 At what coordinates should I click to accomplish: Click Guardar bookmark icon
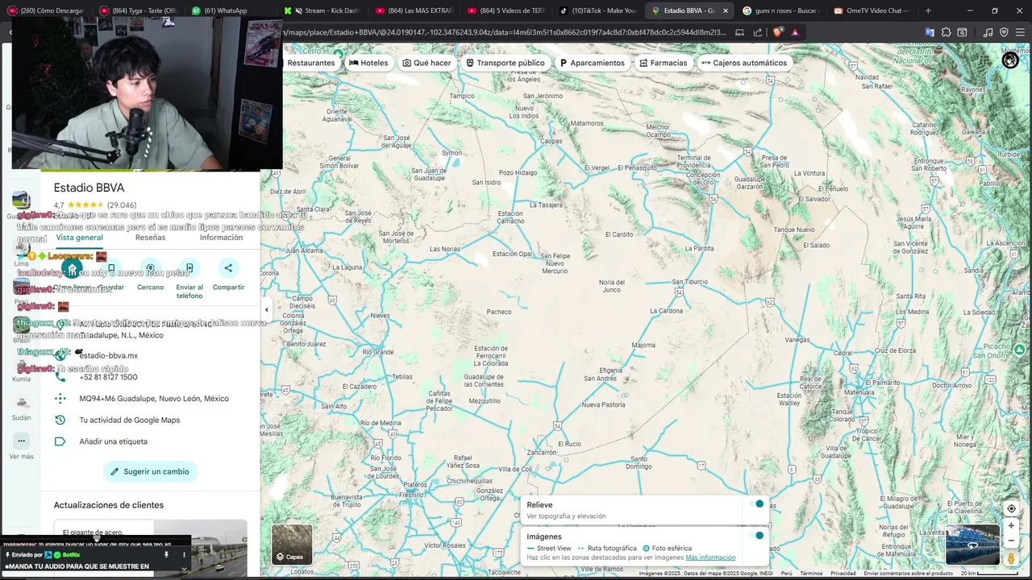pyautogui.click(x=111, y=269)
